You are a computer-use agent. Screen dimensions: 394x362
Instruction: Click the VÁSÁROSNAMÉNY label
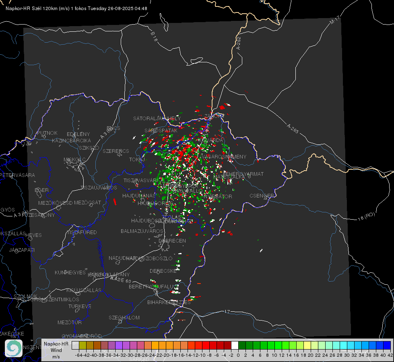click(x=224, y=156)
